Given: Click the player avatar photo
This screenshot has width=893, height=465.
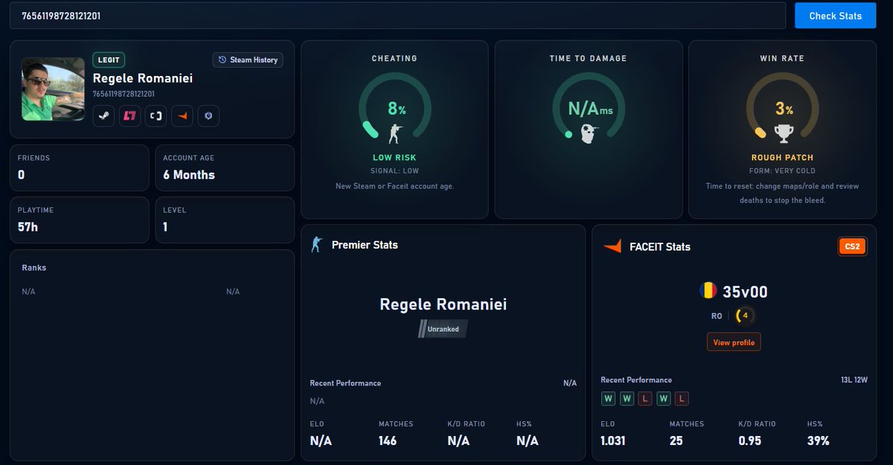Looking at the screenshot, I should coord(53,89).
